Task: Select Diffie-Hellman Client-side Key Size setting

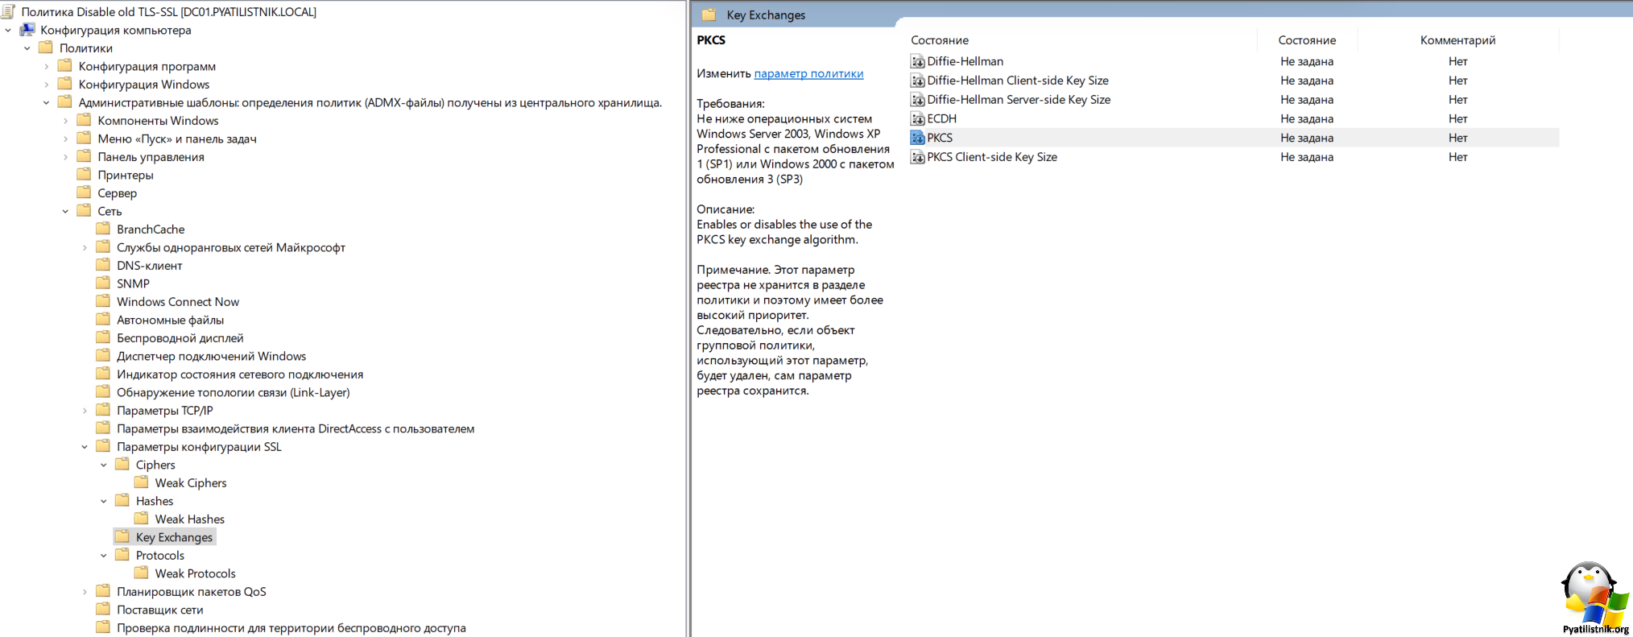Action: [1017, 81]
